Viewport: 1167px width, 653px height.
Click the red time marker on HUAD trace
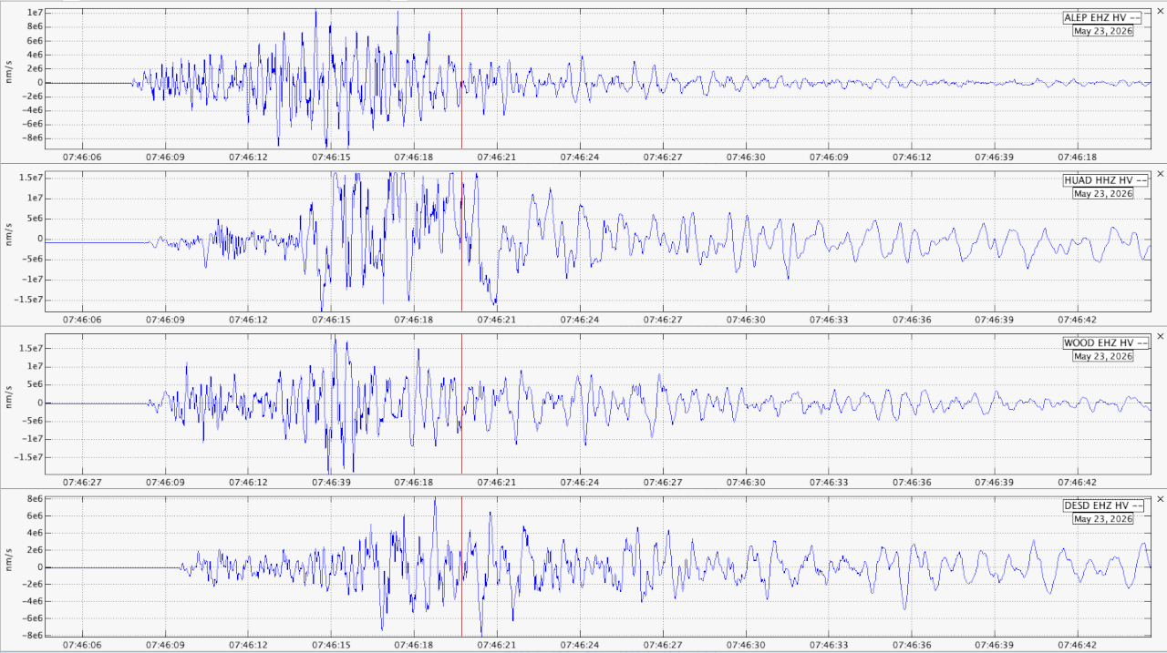(461, 241)
